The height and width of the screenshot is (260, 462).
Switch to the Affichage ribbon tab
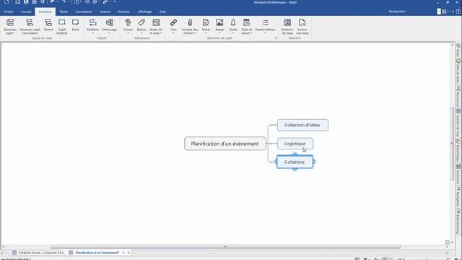[x=144, y=12]
